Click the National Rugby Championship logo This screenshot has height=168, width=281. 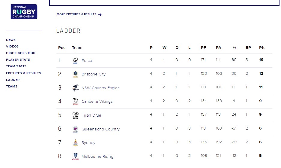pos(24,12)
